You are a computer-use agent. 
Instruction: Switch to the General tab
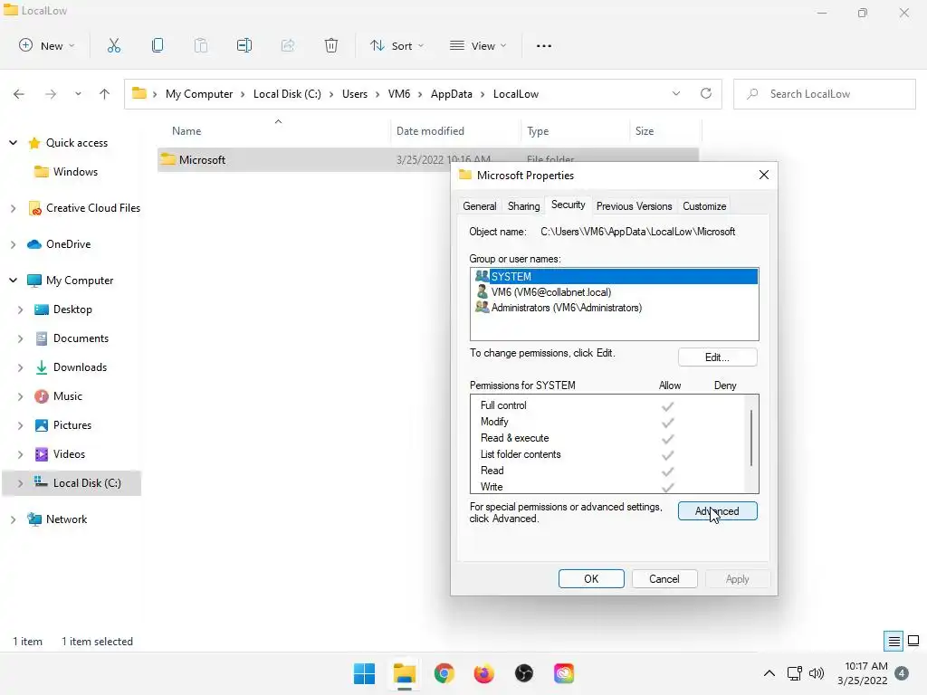point(480,206)
